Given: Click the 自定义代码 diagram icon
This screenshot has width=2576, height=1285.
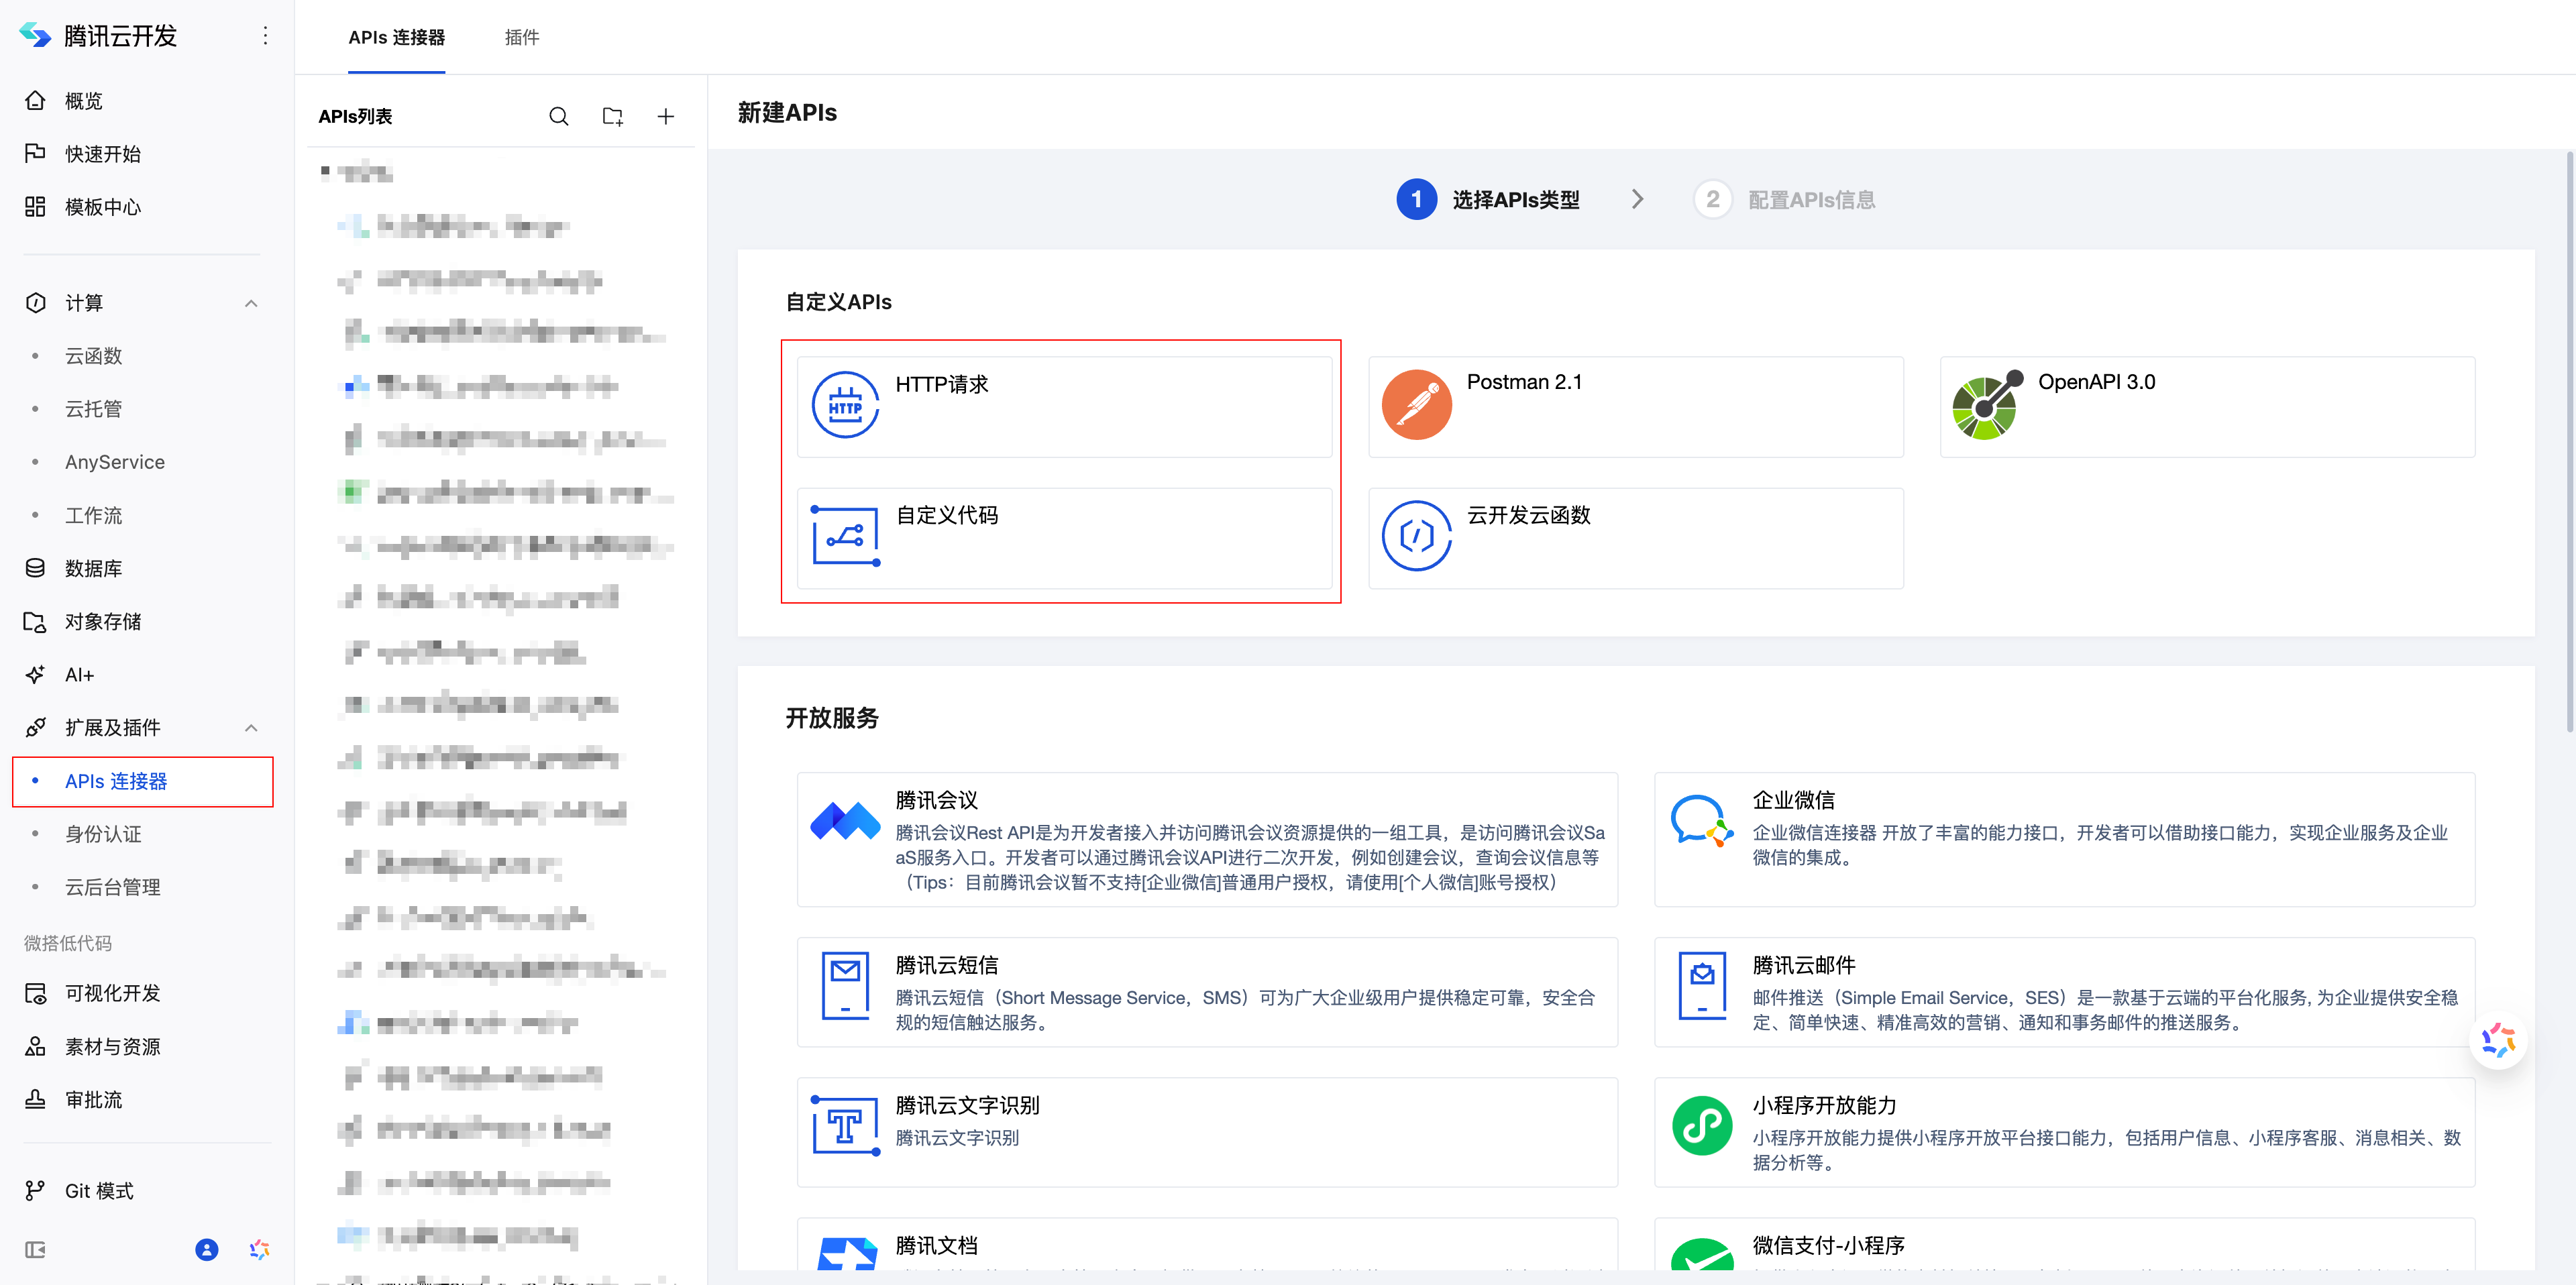Looking at the screenshot, I should pos(845,536).
